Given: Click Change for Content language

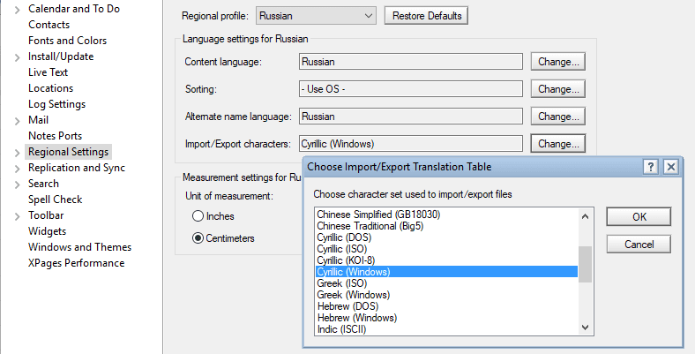Looking at the screenshot, I should click(x=558, y=62).
